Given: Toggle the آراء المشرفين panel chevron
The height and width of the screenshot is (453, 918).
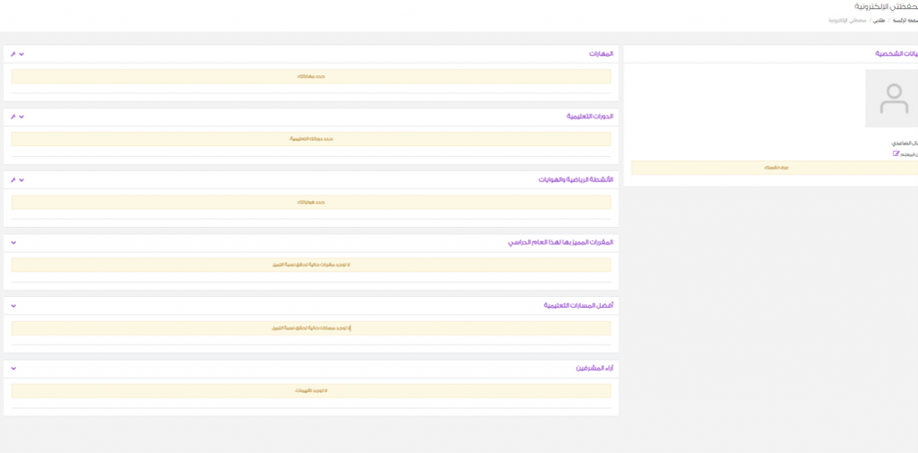Looking at the screenshot, I should pyautogui.click(x=13, y=368).
